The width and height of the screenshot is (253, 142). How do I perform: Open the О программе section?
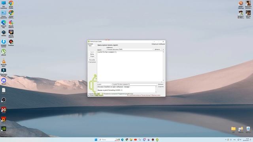[92, 62]
